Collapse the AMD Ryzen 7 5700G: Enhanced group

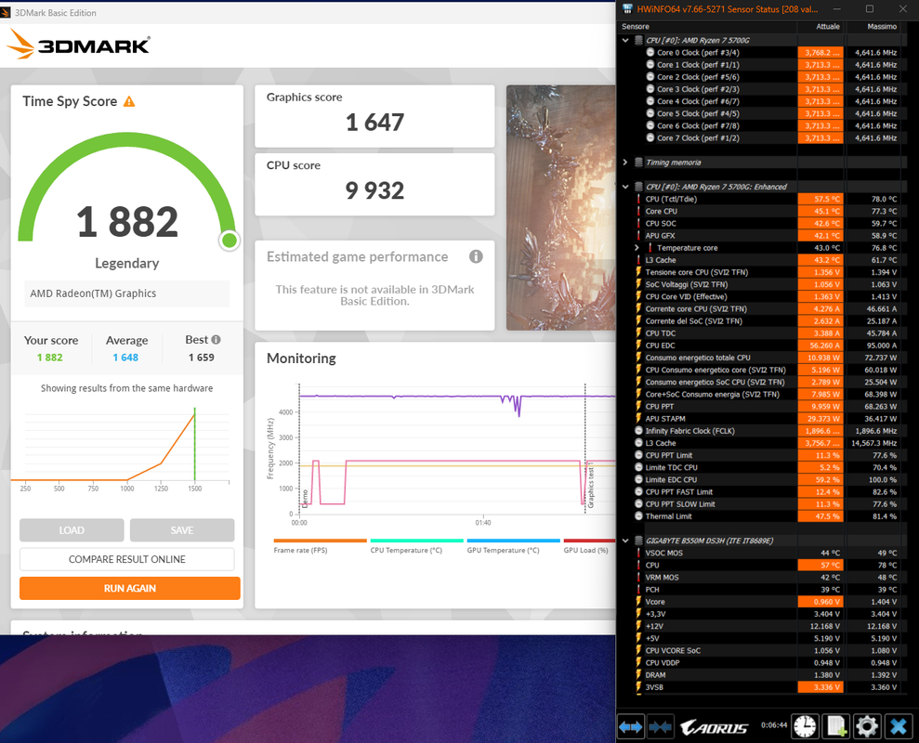click(x=625, y=187)
